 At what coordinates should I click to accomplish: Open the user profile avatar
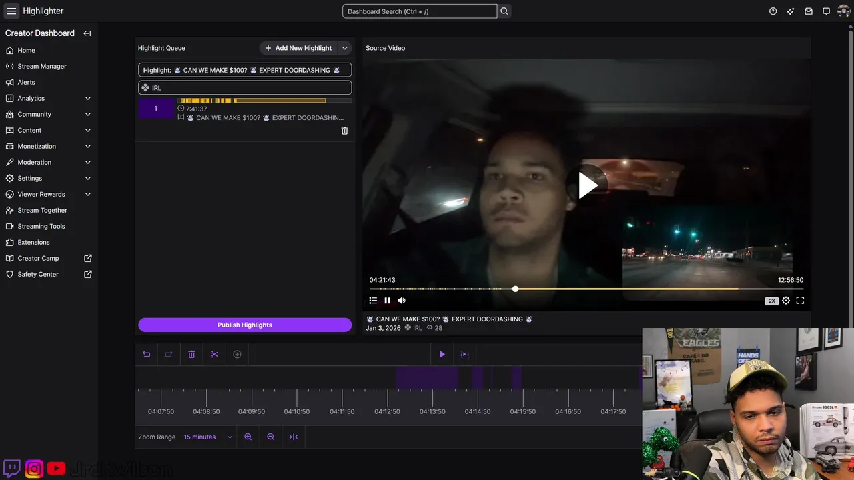coord(844,11)
